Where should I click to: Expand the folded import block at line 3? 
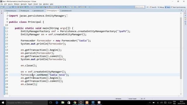(x=8, y=16)
